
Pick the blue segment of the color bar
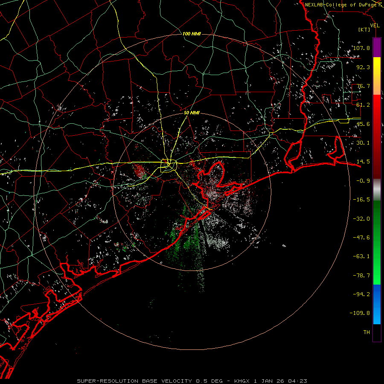click(x=377, y=304)
